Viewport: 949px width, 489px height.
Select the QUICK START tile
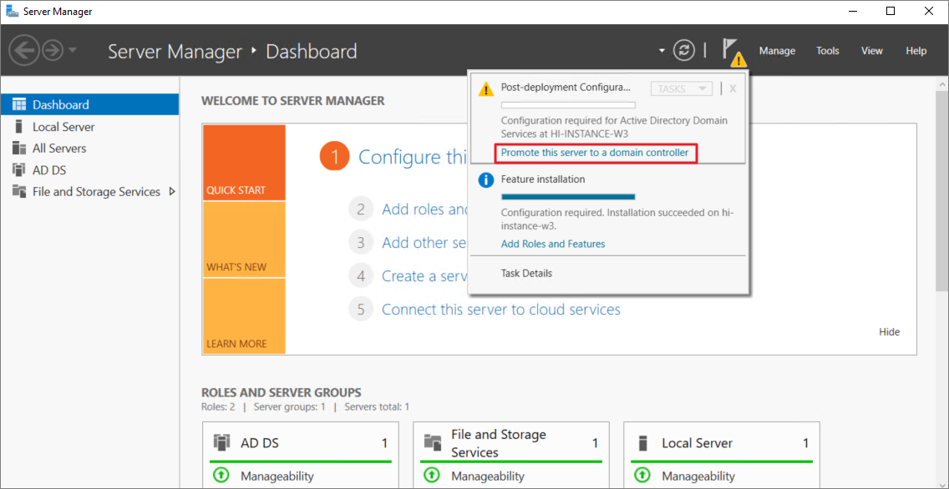[x=244, y=163]
